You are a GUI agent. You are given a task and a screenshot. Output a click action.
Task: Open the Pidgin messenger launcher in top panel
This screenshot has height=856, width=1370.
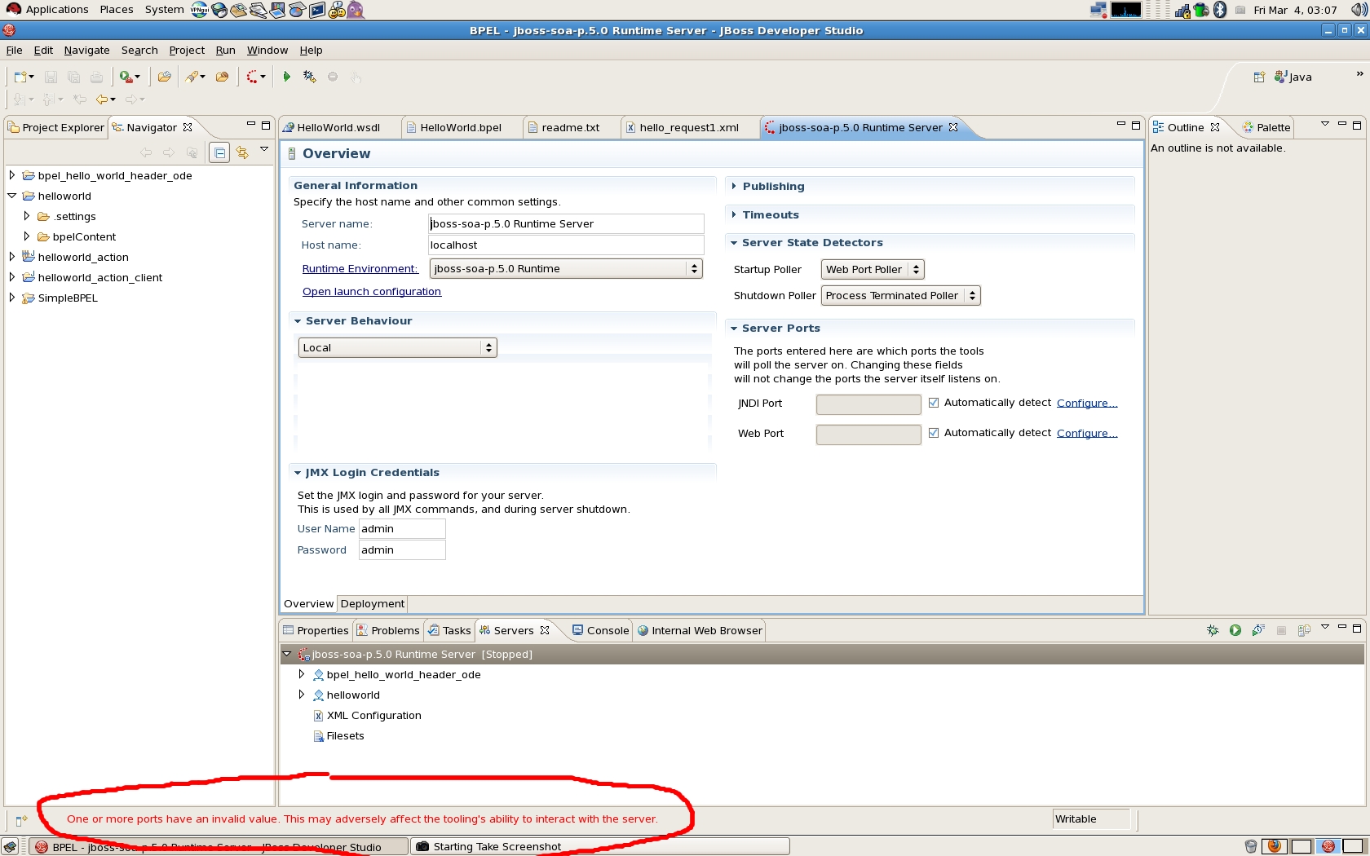(356, 10)
